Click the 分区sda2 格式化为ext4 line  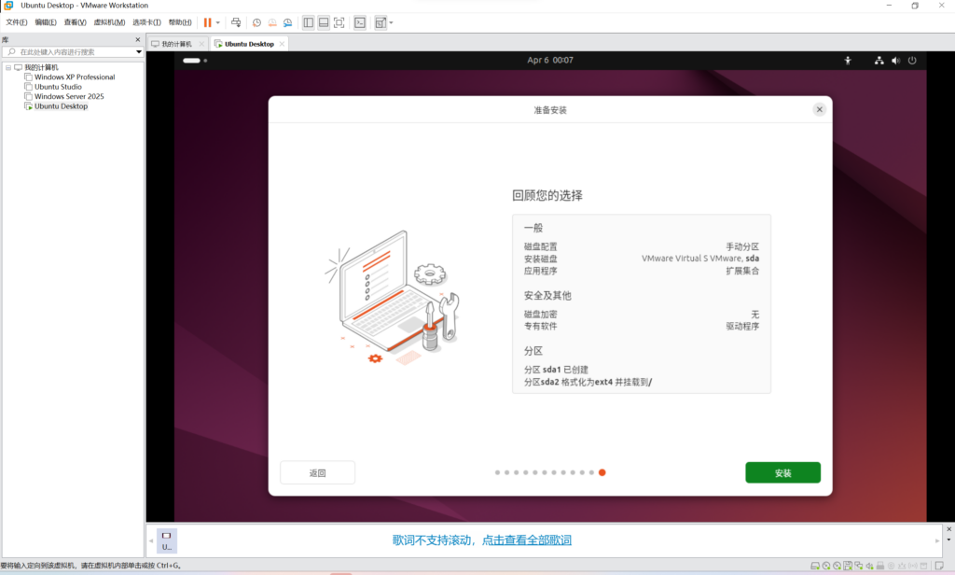click(588, 383)
